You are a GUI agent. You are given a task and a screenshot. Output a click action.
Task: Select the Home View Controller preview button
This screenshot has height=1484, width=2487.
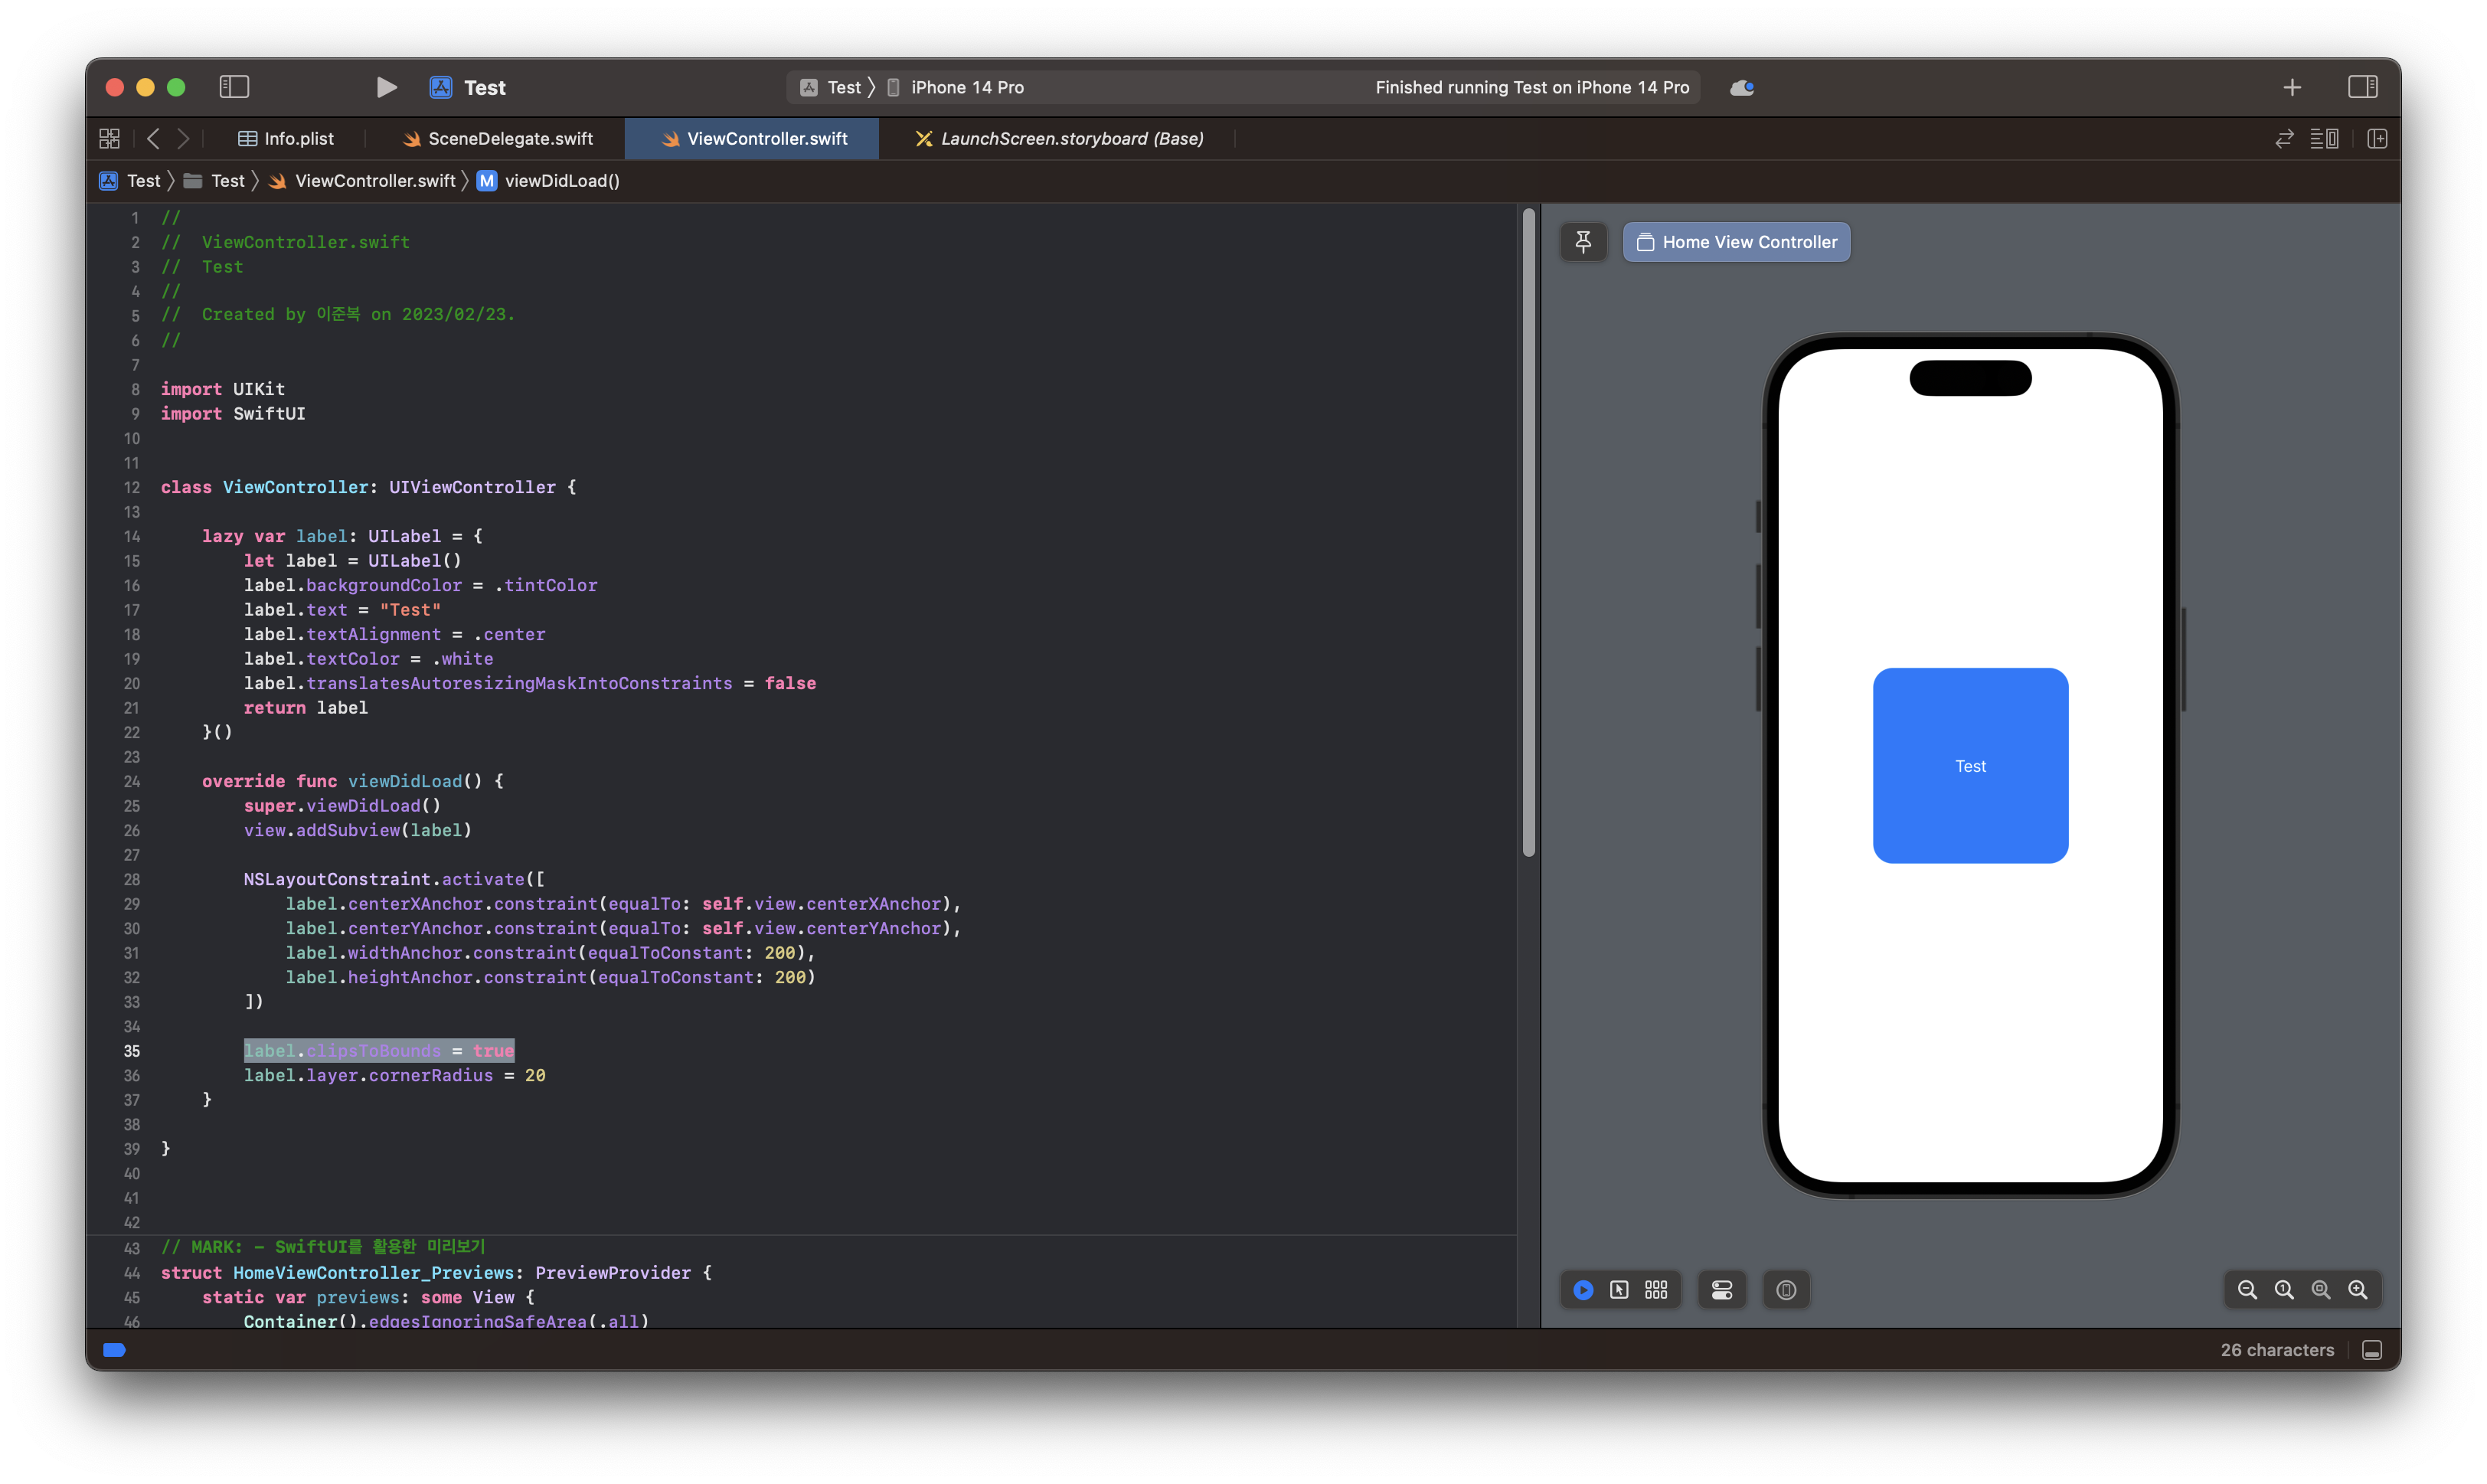pyautogui.click(x=1736, y=242)
